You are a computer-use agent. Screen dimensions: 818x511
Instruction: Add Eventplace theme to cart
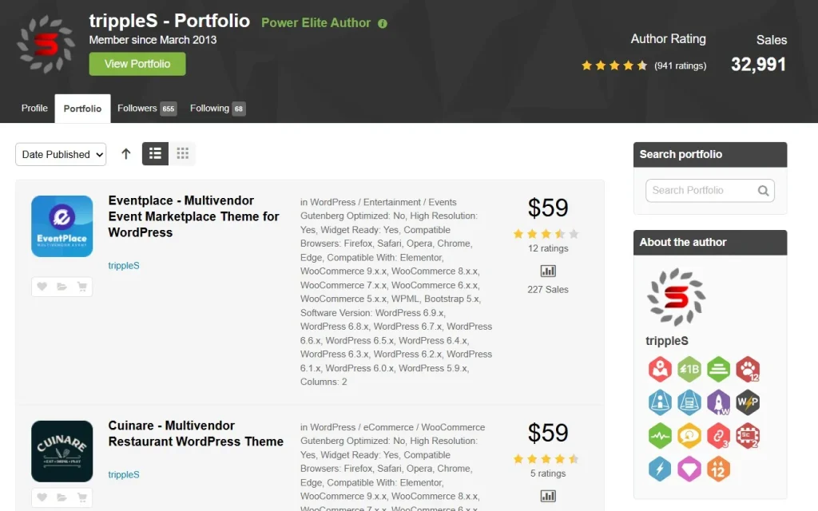[x=81, y=287]
